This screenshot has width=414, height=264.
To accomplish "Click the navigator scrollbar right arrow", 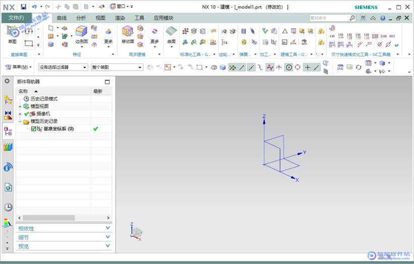I will coord(108,218).
